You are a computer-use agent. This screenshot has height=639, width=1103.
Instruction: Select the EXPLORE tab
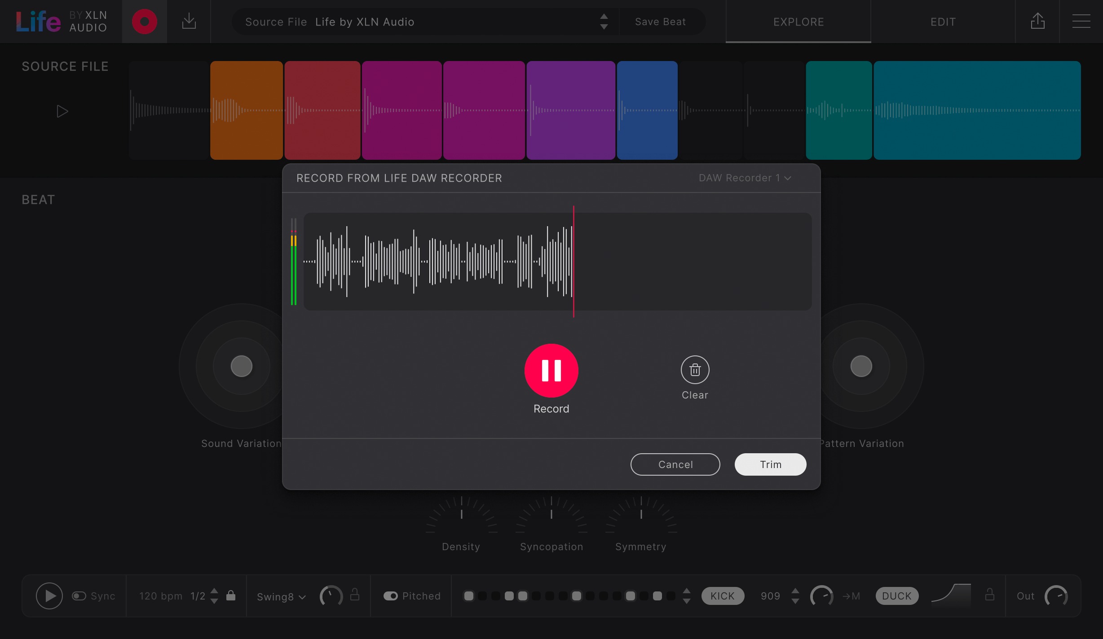[798, 22]
